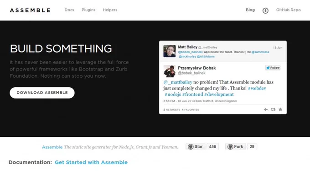Click the star count 456

(212, 147)
